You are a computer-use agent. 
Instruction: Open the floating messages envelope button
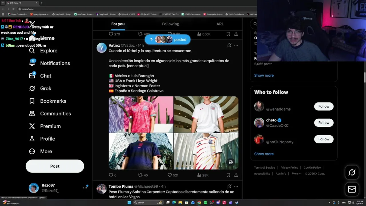352,189
